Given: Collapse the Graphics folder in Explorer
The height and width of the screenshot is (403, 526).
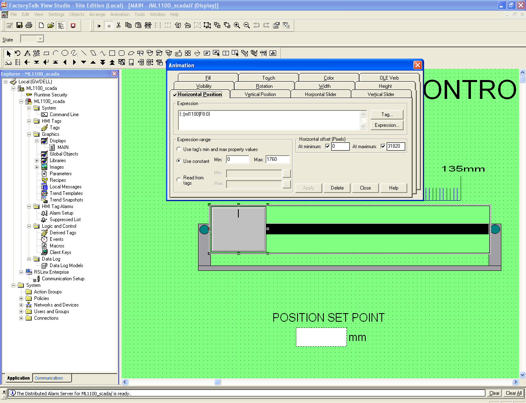Looking at the screenshot, I should pyautogui.click(x=29, y=134).
